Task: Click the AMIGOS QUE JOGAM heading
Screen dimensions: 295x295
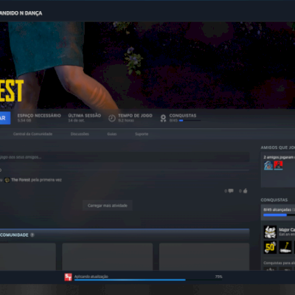Action: (x=278, y=147)
